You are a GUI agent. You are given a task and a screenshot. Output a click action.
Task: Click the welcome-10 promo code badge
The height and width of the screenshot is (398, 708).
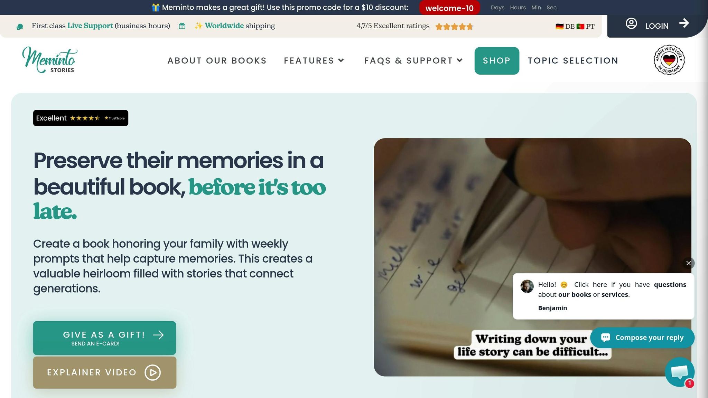[x=449, y=8]
